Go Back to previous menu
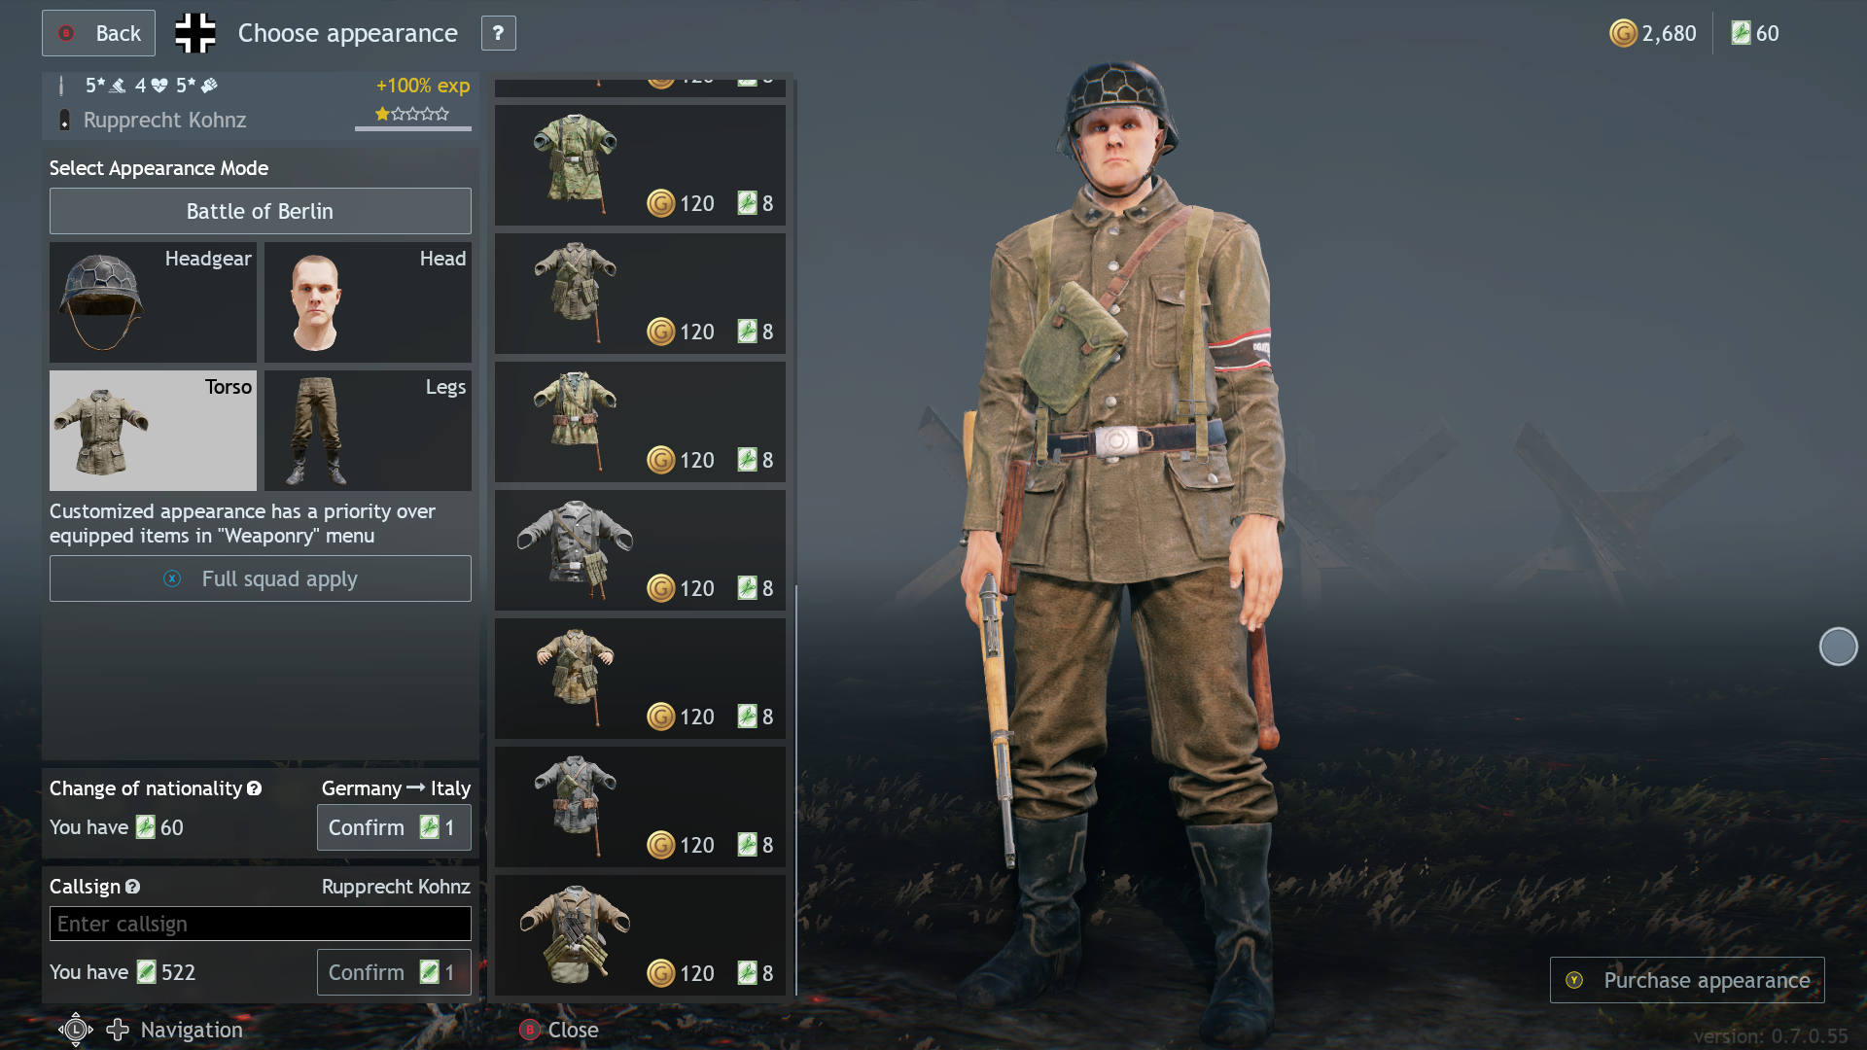The width and height of the screenshot is (1867, 1050). coord(98,33)
